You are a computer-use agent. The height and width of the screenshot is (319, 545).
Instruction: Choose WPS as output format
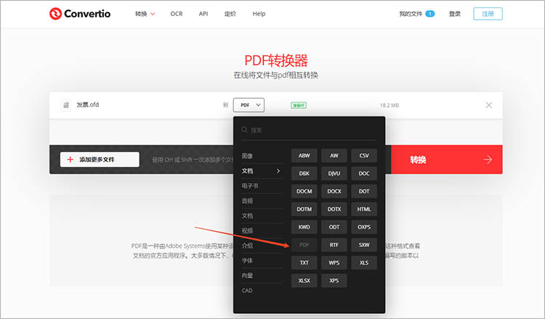click(x=334, y=263)
